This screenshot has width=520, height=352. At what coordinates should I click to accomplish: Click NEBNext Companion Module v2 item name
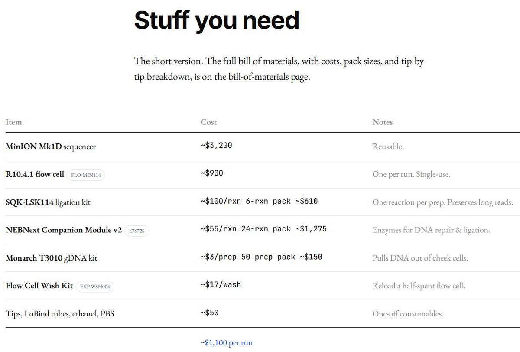[x=64, y=230]
